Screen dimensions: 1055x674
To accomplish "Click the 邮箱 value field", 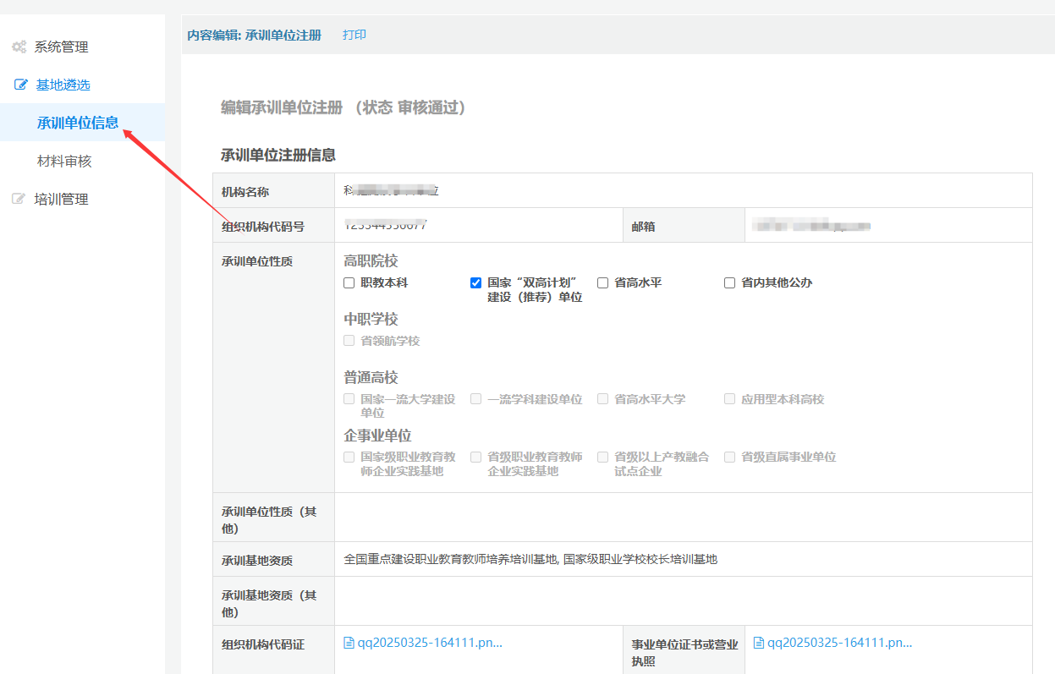I will tap(887, 226).
